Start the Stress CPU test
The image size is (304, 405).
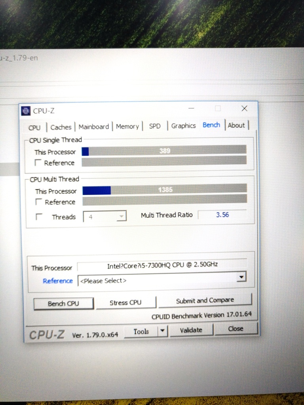(x=125, y=303)
